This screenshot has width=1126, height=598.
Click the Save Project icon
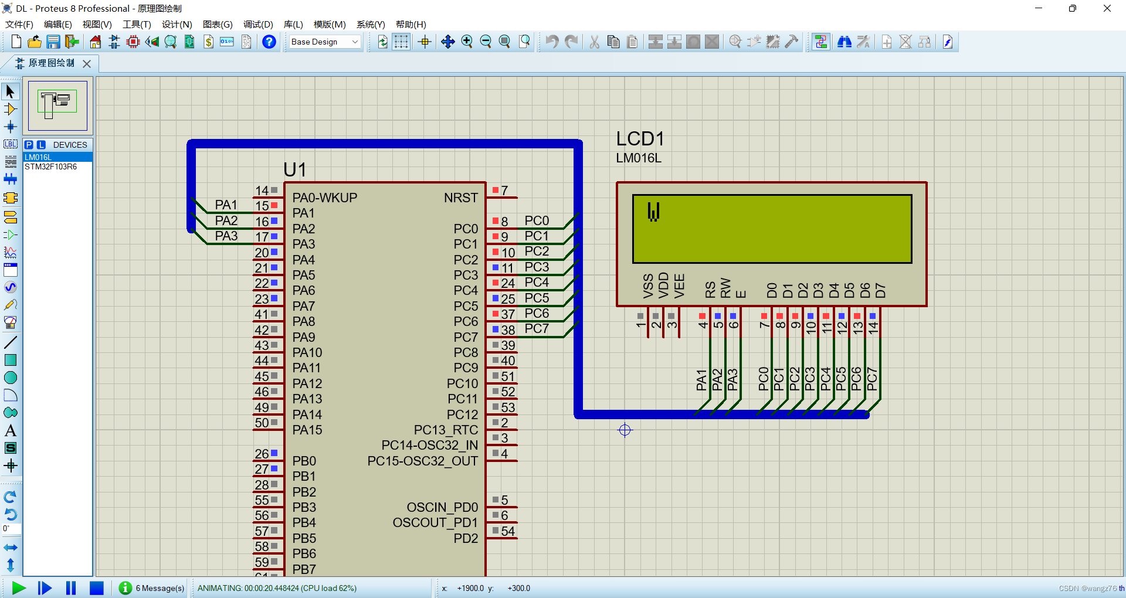coord(53,42)
